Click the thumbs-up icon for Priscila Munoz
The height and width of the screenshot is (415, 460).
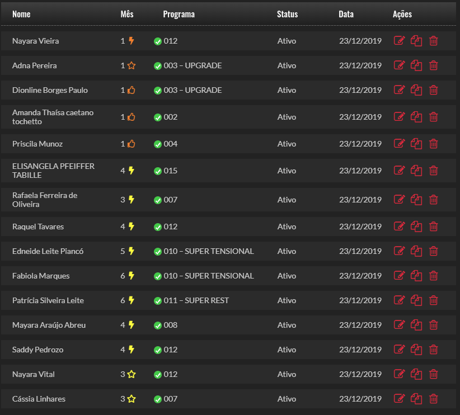(x=132, y=144)
